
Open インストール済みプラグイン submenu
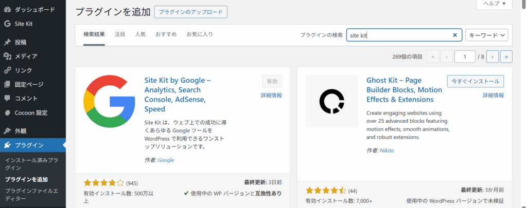pyautogui.click(x=31, y=164)
